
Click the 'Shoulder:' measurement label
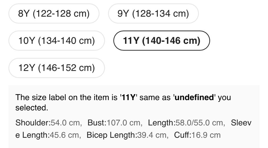(x=33, y=123)
